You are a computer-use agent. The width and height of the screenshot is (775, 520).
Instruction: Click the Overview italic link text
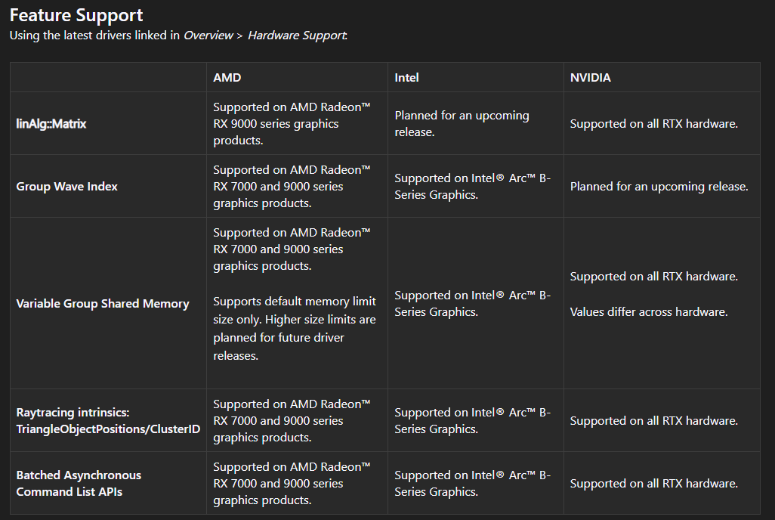[208, 36]
